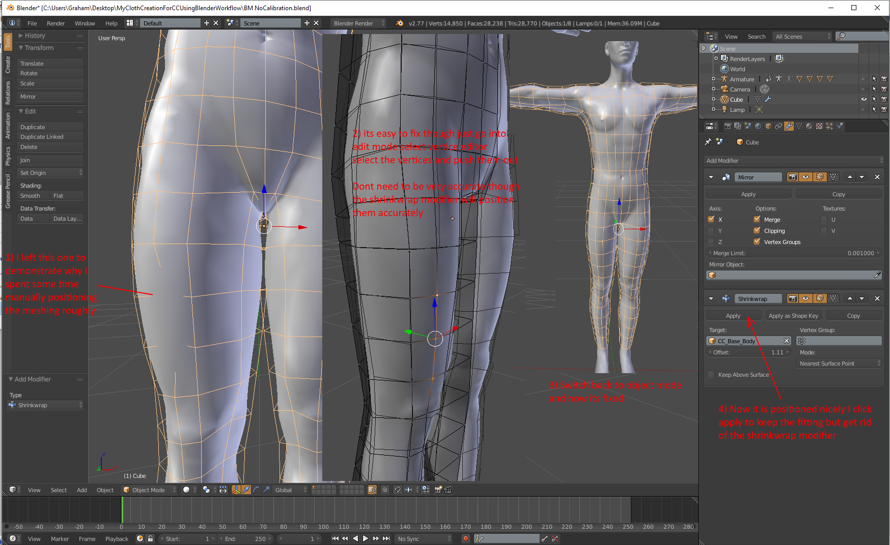Image resolution: width=890 pixels, height=545 pixels.
Task: Enable Keep Above Surface checkbox
Action: (x=711, y=375)
